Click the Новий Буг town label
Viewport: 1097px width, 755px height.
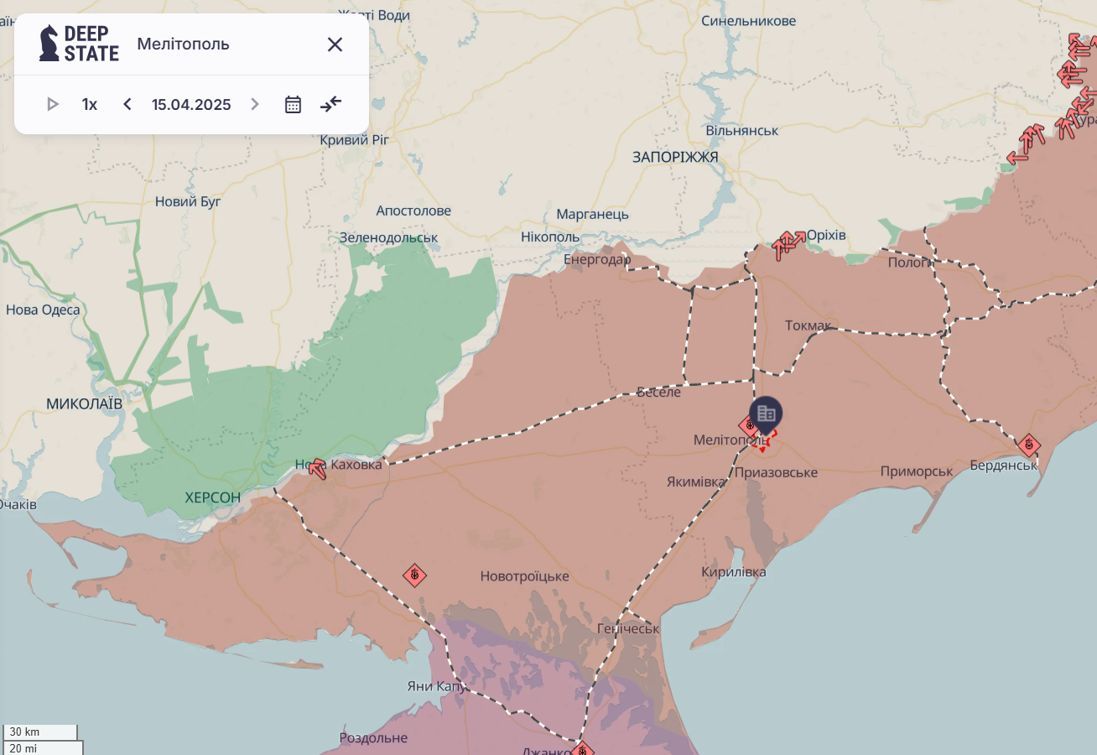point(188,201)
